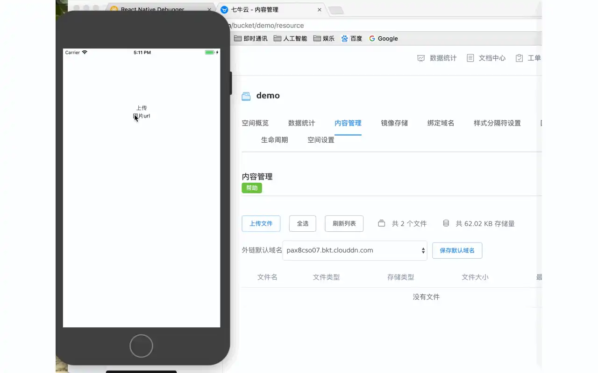Screen dimensions: 598x373
Task: Open the 空间设置 tab
Action: click(321, 140)
